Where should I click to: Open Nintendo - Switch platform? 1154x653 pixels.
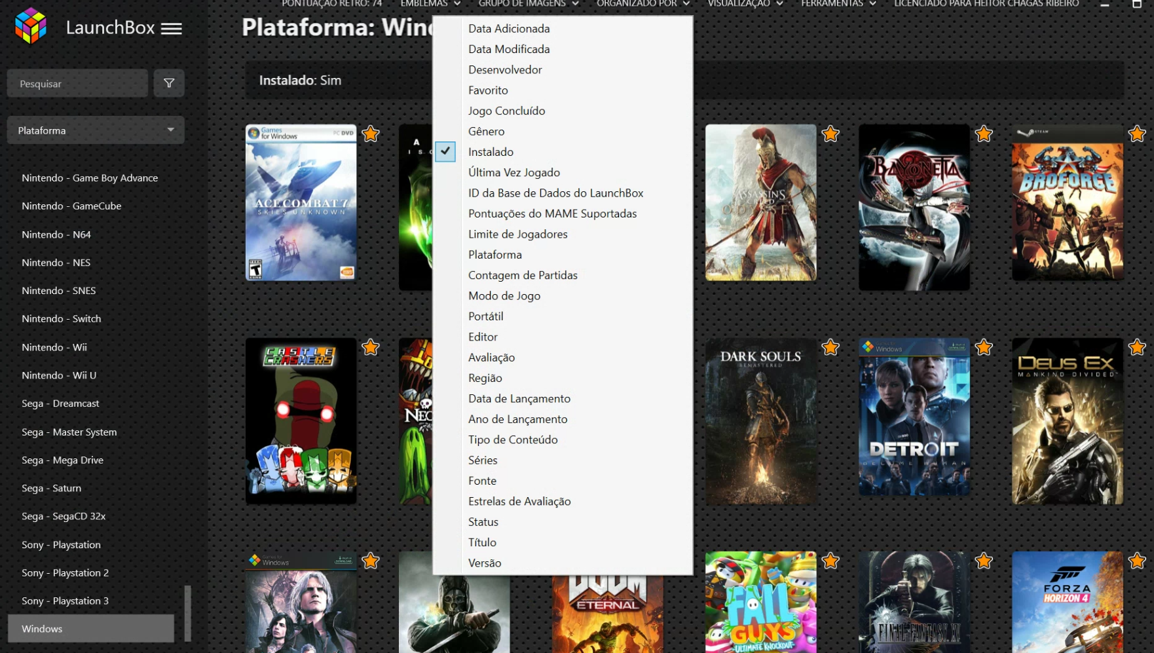tap(61, 318)
